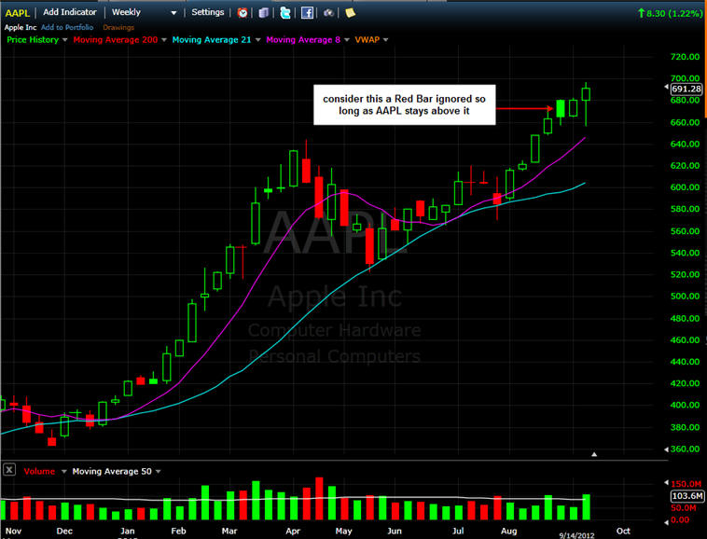
Task: Open the Add Indicator menu
Action: (x=70, y=12)
